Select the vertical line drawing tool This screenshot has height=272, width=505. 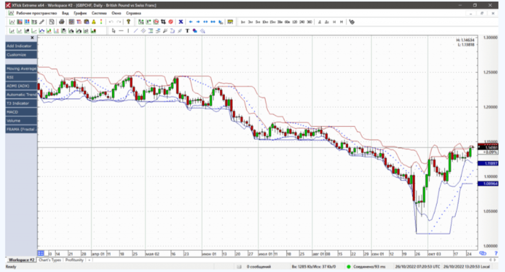[128, 31]
